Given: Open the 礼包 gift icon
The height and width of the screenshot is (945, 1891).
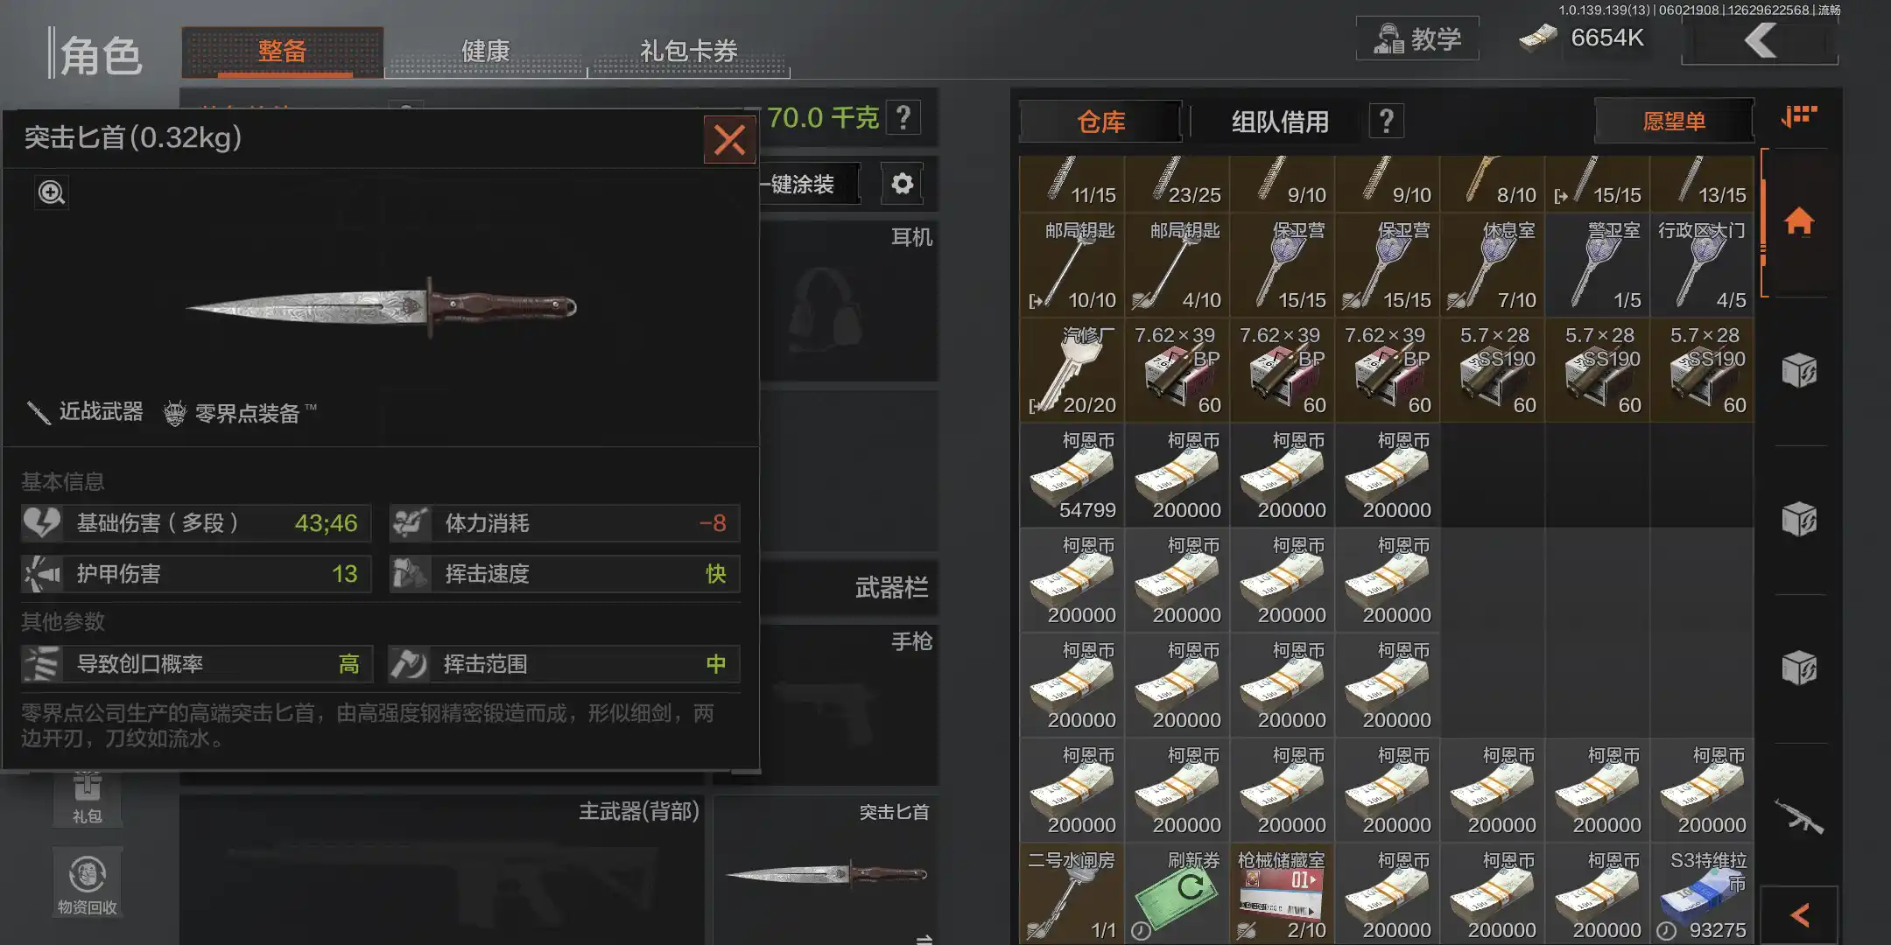Looking at the screenshot, I should pyautogui.click(x=87, y=798).
